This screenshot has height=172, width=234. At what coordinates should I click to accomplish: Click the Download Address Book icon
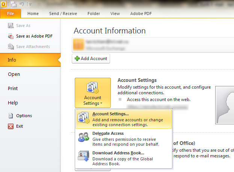[x=83, y=156]
